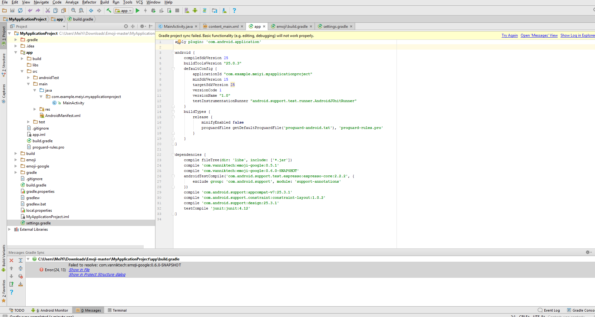The height and width of the screenshot is (317, 595).
Task: Run the app configuration
Action: point(137,10)
